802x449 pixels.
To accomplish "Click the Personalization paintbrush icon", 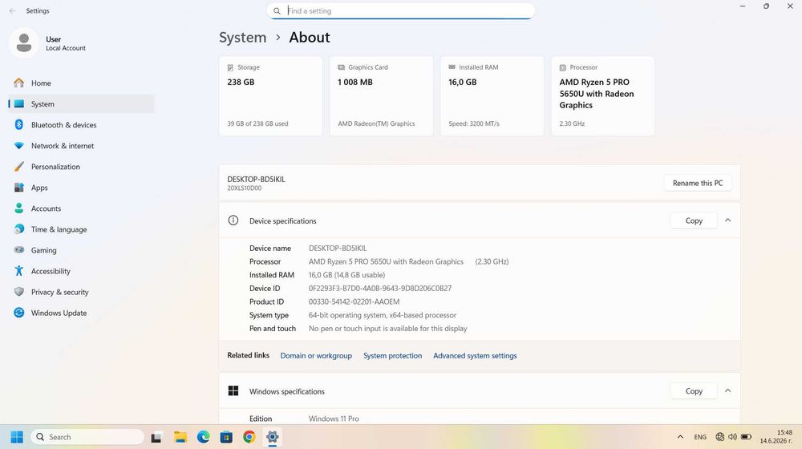I will pos(19,167).
